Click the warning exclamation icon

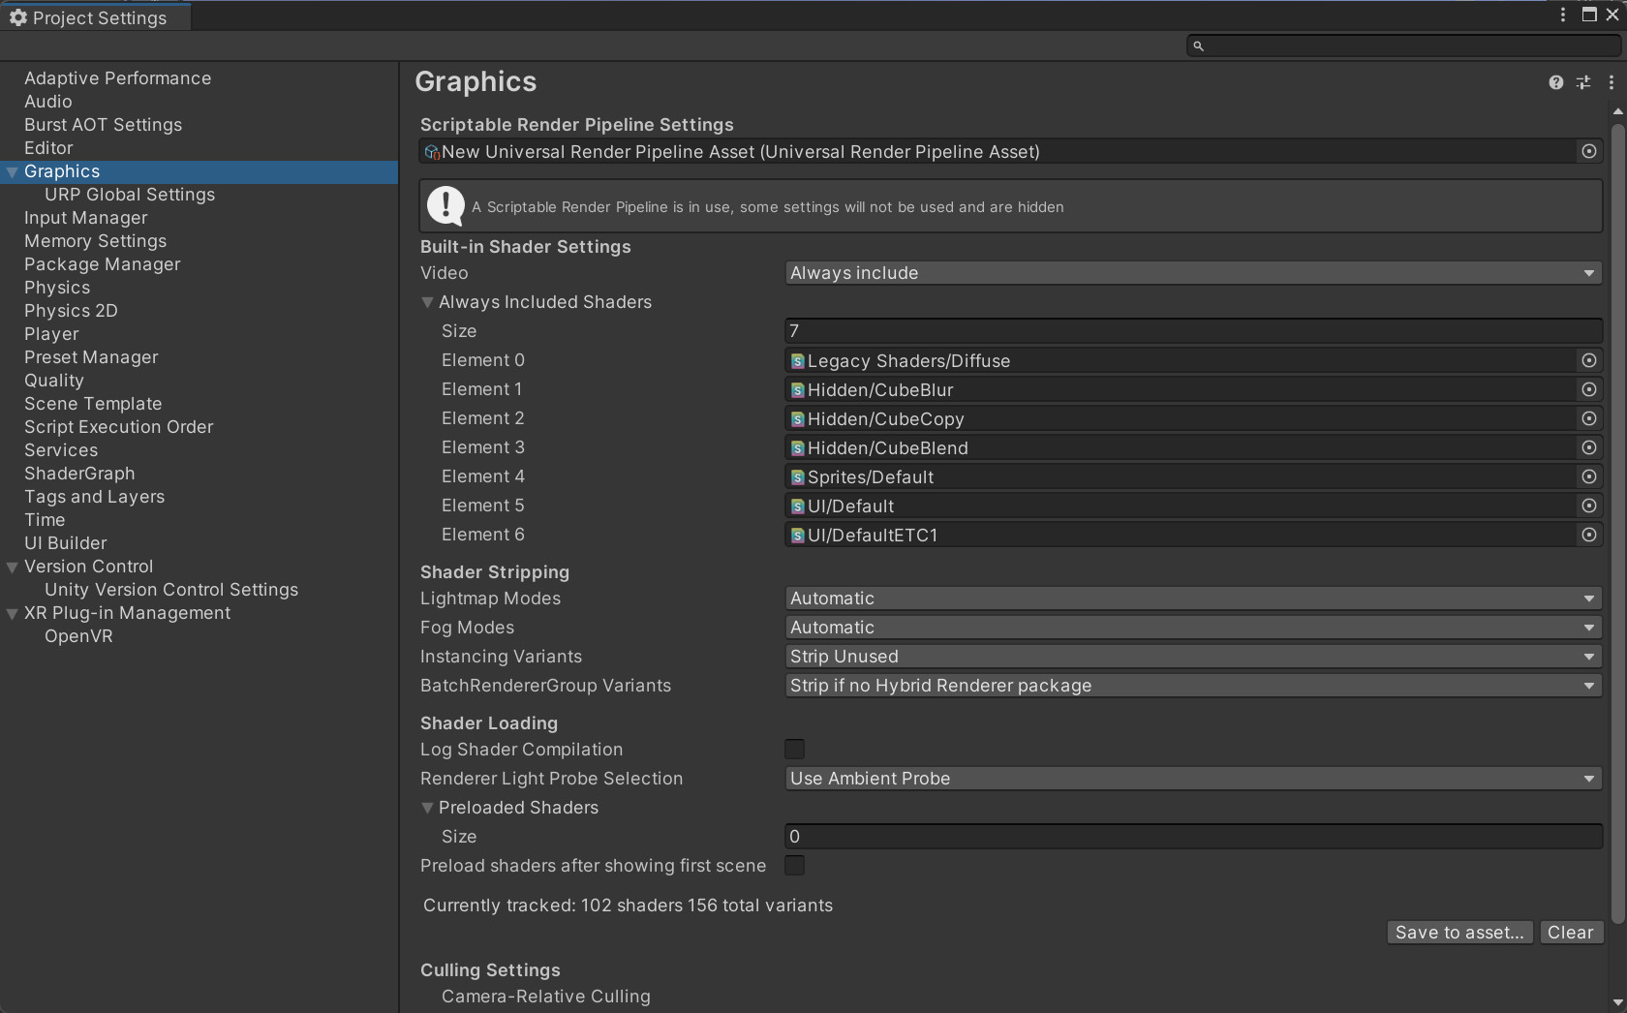[445, 205]
